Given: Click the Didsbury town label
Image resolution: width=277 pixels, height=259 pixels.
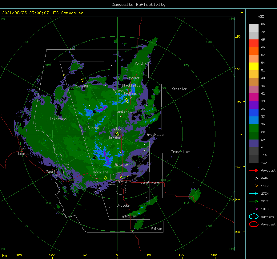Looking at the screenshot, I should (116, 138).
